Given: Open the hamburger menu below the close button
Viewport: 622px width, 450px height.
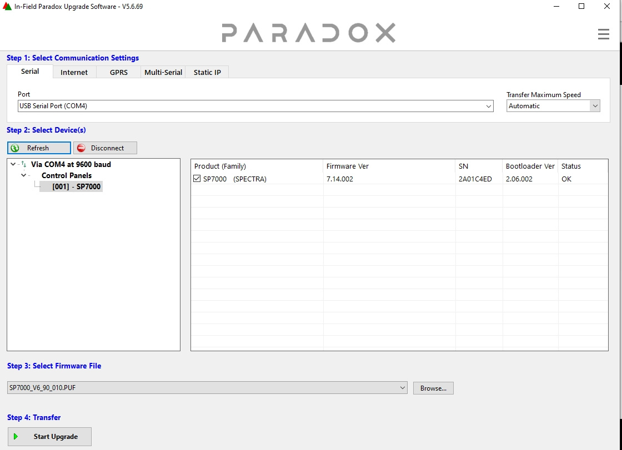Looking at the screenshot, I should pos(604,34).
